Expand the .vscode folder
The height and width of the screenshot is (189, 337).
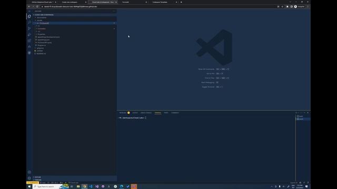[x=39, y=20]
